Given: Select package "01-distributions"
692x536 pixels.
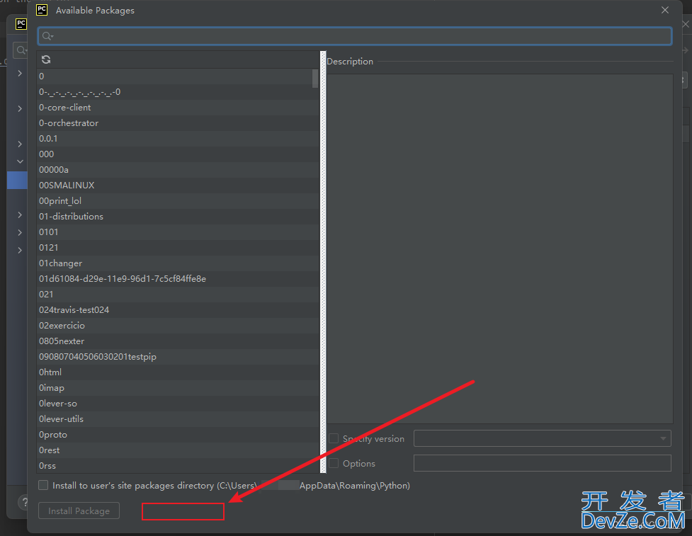Looking at the screenshot, I should coord(177,217).
